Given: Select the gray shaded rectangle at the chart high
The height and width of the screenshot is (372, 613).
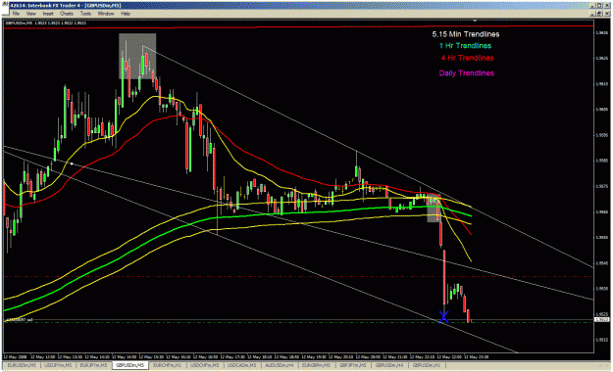Looking at the screenshot, I should [x=137, y=56].
